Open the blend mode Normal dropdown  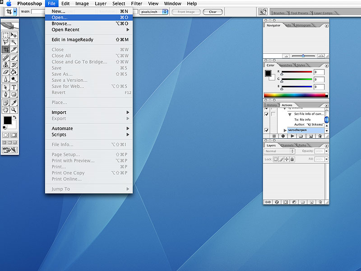(x=279, y=151)
